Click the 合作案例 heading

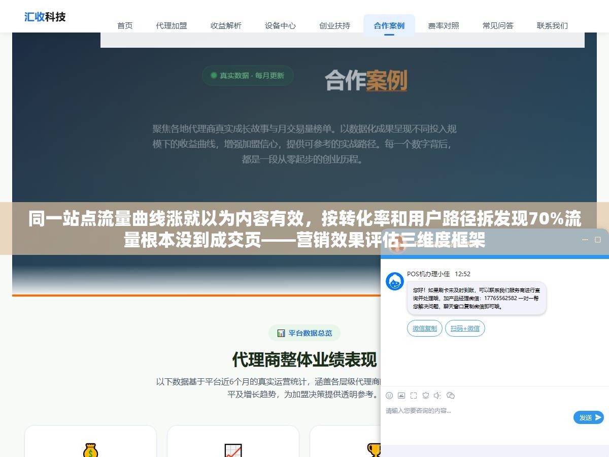366,80
